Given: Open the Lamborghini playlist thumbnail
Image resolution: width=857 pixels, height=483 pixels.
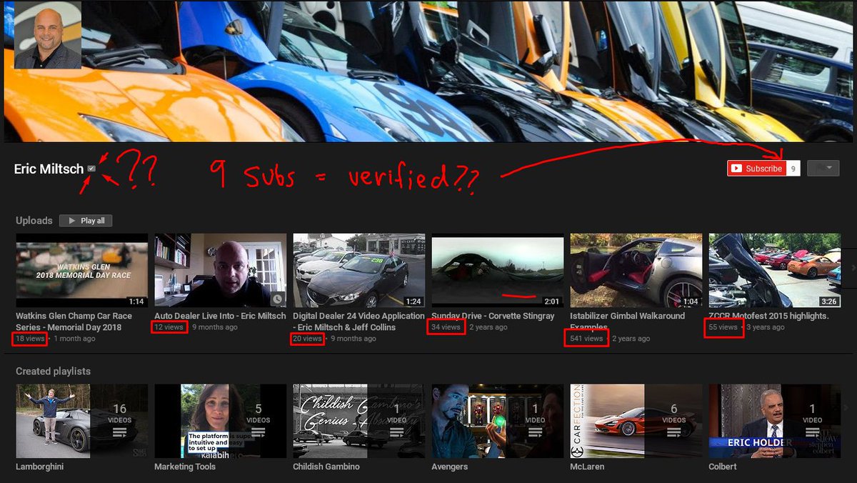Looking at the screenshot, I should click(x=81, y=421).
